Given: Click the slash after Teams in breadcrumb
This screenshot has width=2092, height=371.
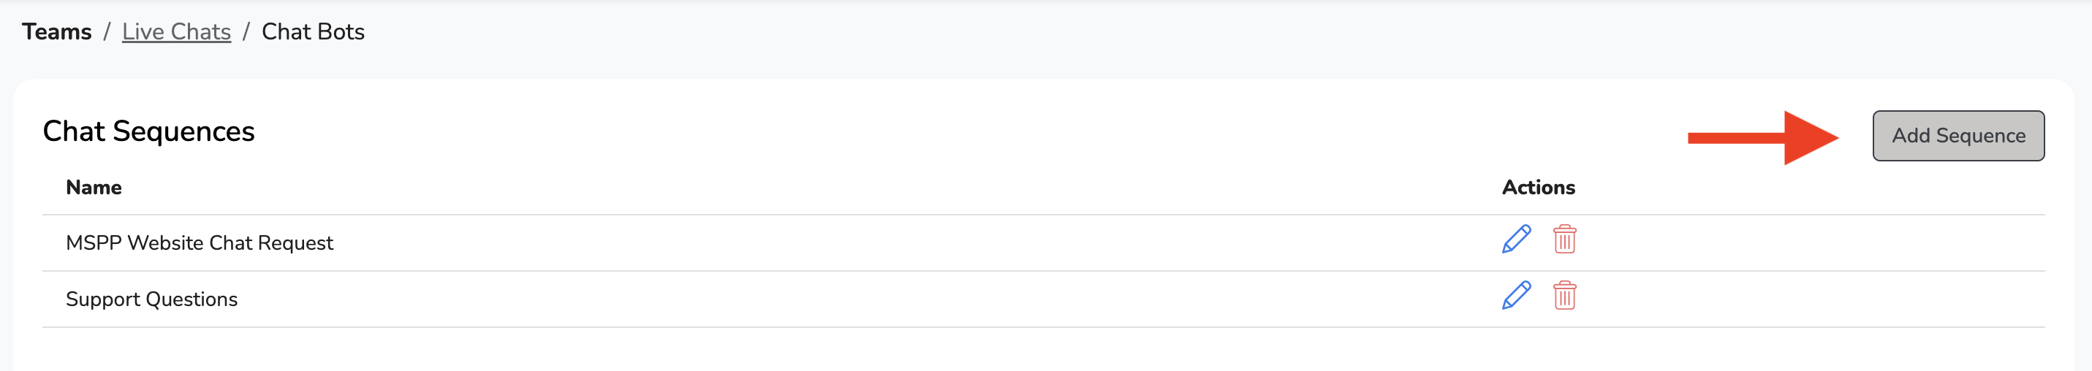Looking at the screenshot, I should click(x=107, y=31).
